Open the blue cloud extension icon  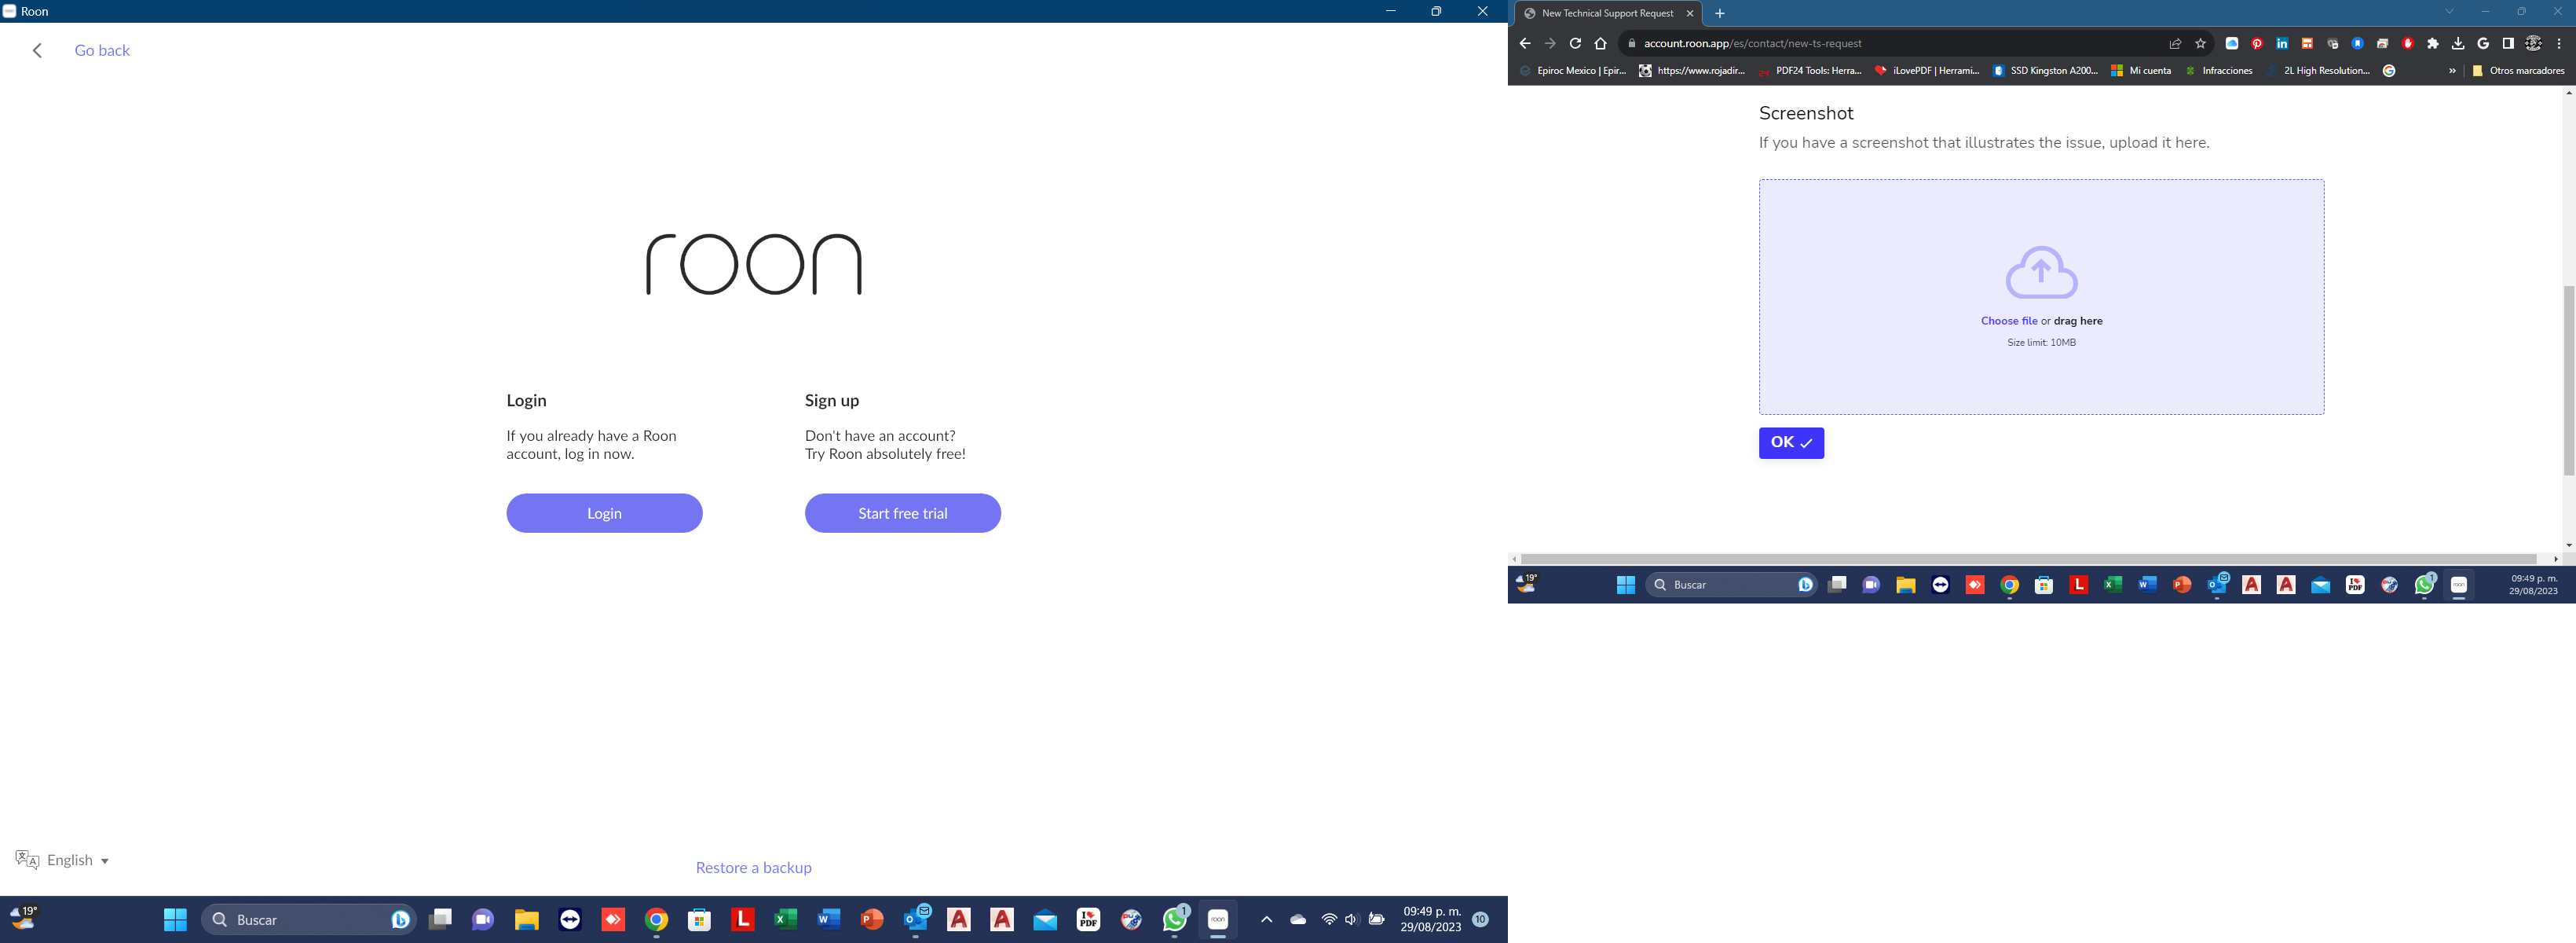2232,43
